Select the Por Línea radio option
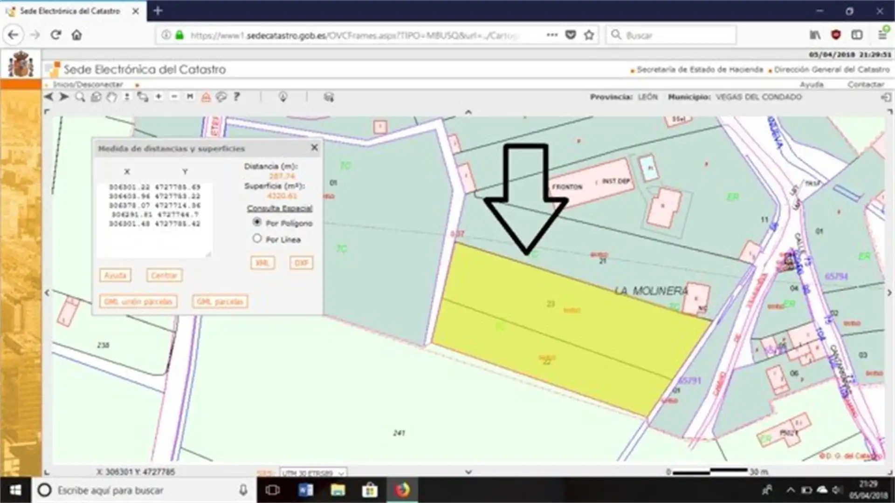 tap(257, 238)
